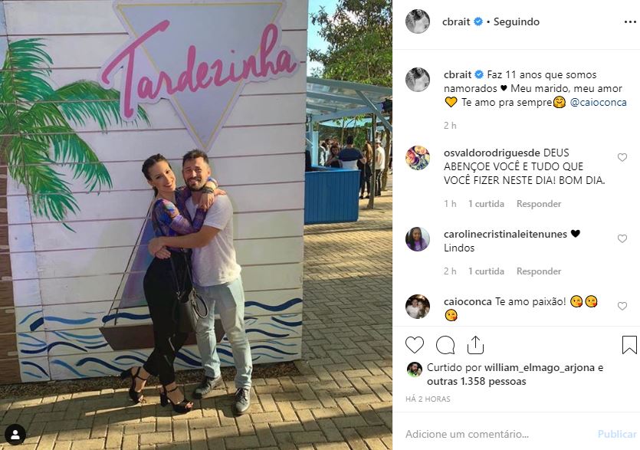This screenshot has height=450, width=640.
Task: Reply to osvaldorodriguesde's comment
Action: [x=538, y=204]
